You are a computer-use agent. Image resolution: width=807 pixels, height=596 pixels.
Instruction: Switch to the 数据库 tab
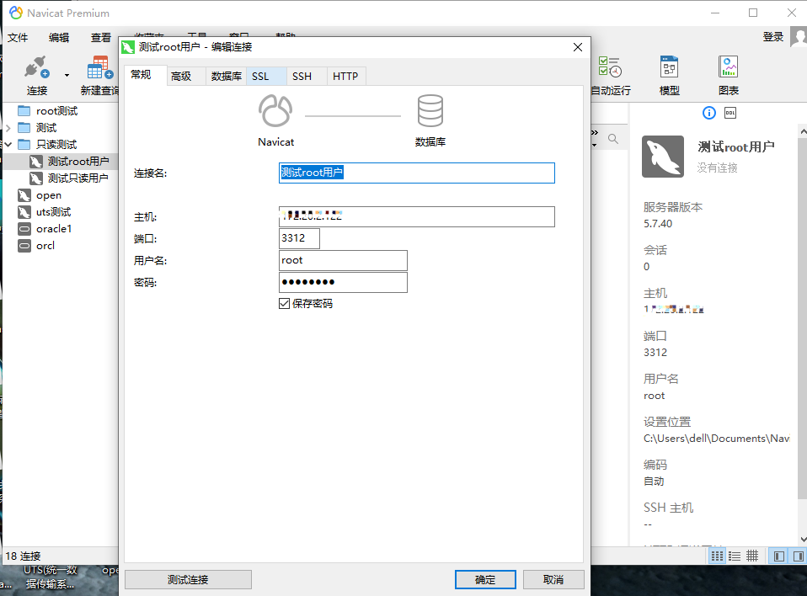[x=227, y=76]
